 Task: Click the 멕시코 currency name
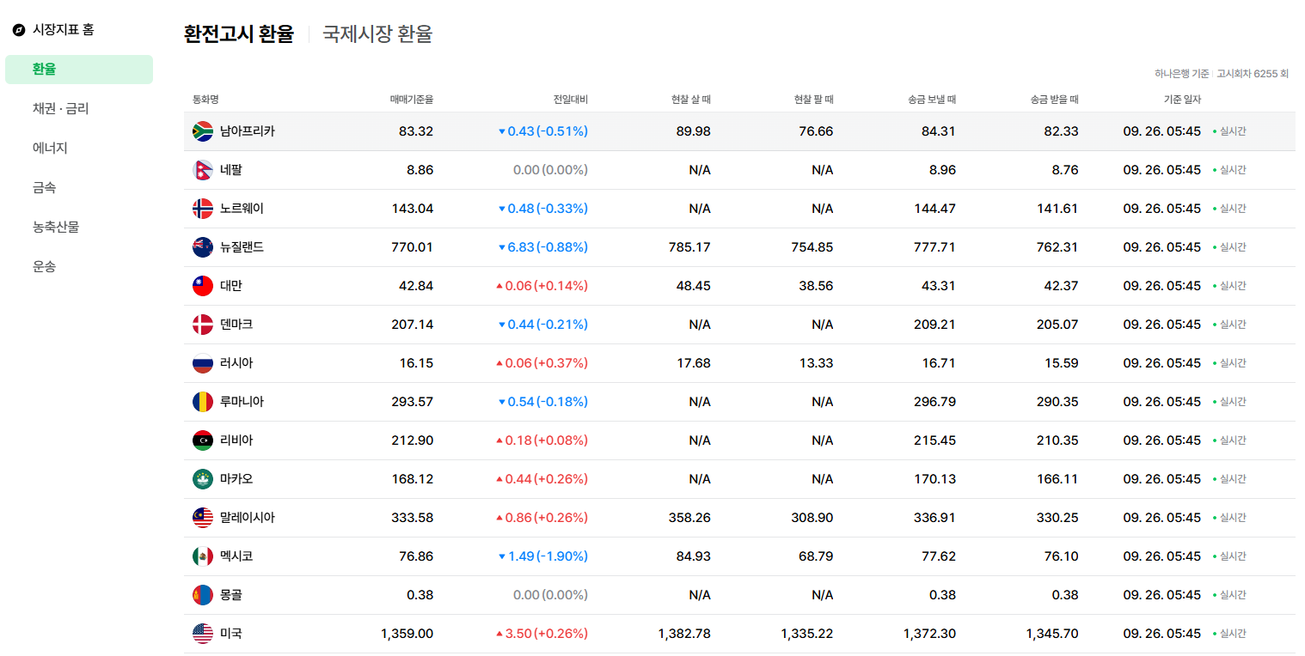pos(236,556)
